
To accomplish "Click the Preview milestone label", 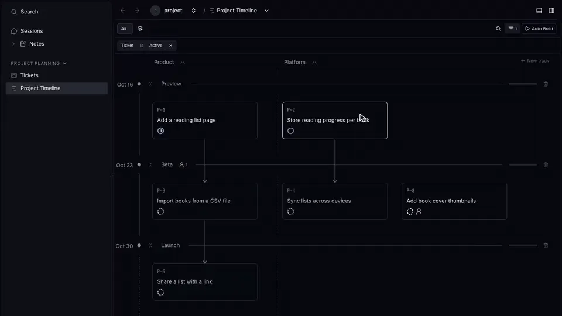I will pos(171,84).
